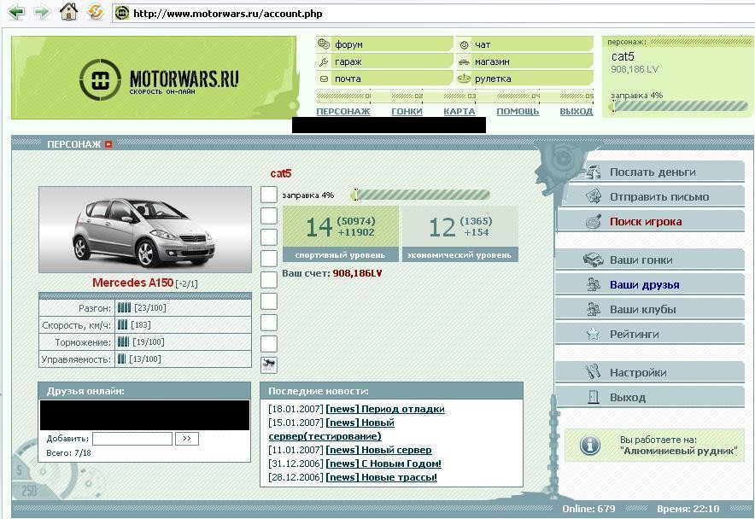755x519 pixels.
Task: Click the cow item slot icon
Action: 269,365
